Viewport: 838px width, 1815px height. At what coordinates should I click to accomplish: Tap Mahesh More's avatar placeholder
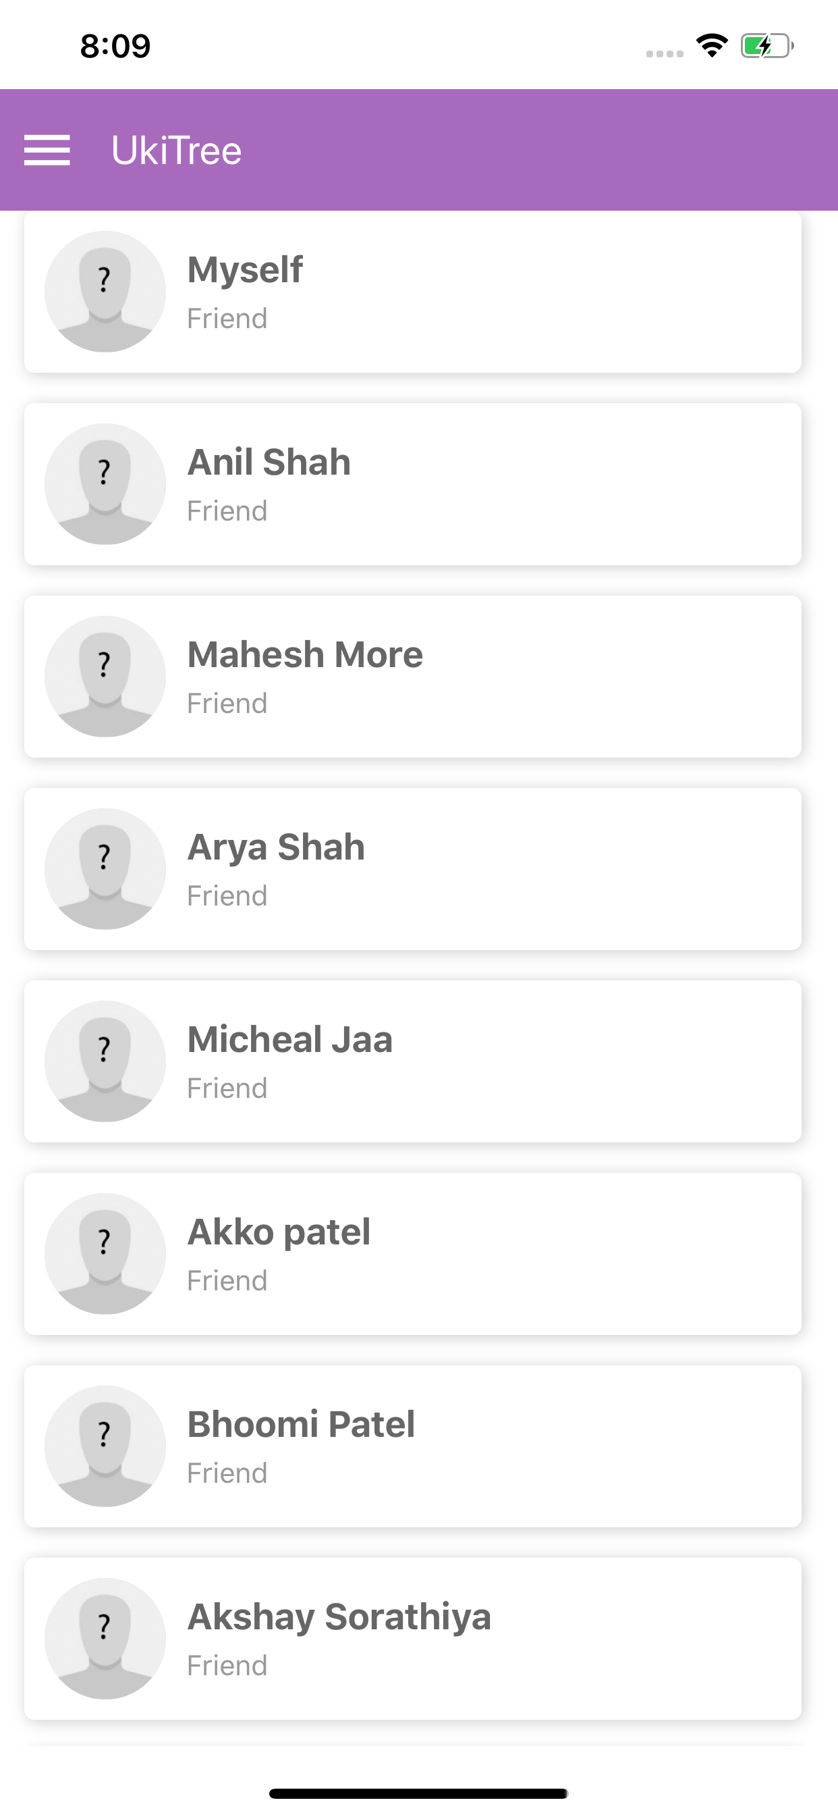point(105,677)
